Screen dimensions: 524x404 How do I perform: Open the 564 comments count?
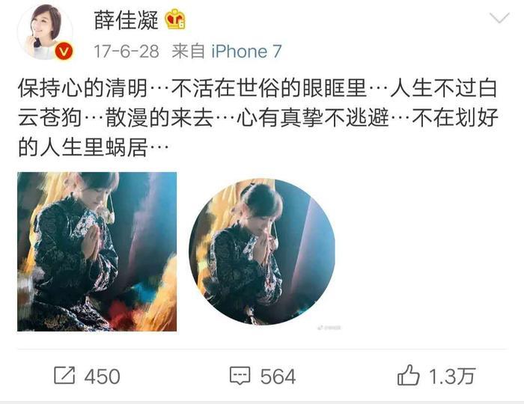coord(278,376)
